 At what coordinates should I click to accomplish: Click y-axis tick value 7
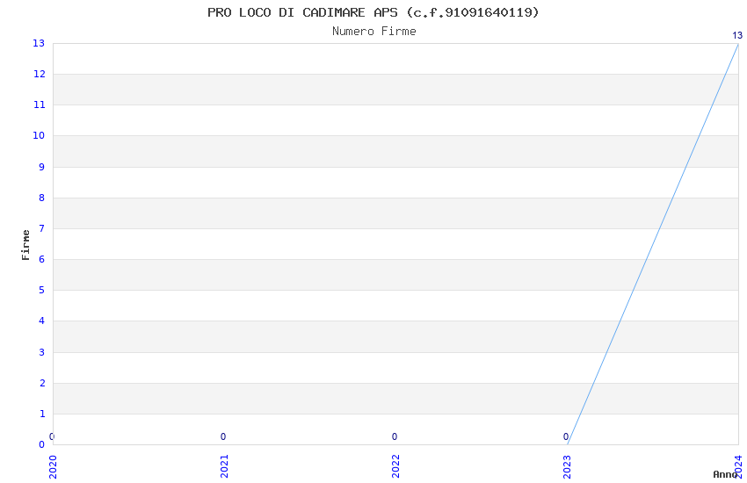click(42, 228)
